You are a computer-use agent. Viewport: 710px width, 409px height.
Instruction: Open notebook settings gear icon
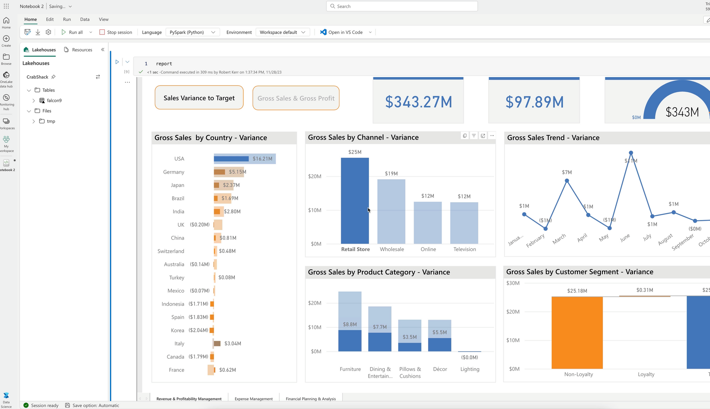pyautogui.click(x=48, y=32)
